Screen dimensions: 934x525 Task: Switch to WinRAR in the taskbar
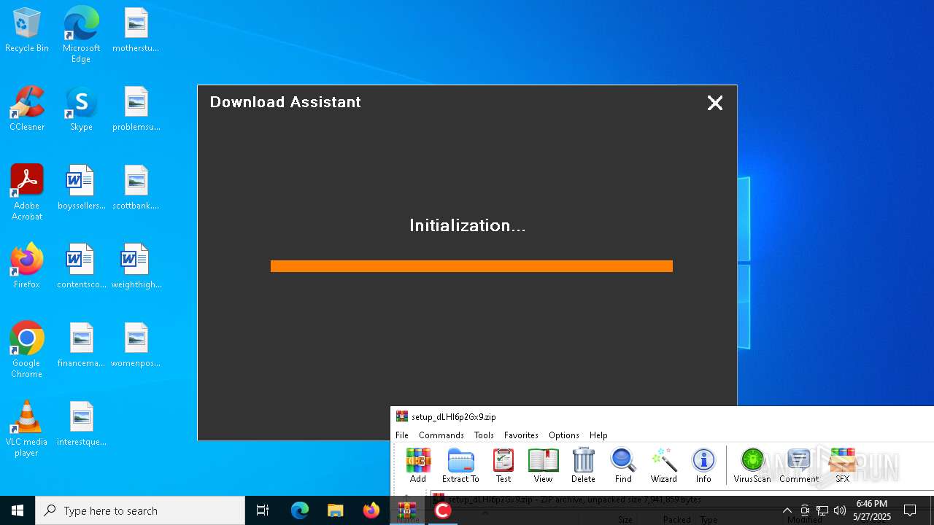coord(407,510)
